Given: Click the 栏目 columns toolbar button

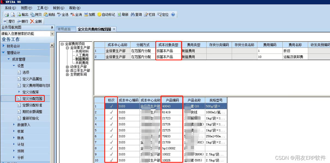Looking at the screenshot, I should [x=149, y=15].
